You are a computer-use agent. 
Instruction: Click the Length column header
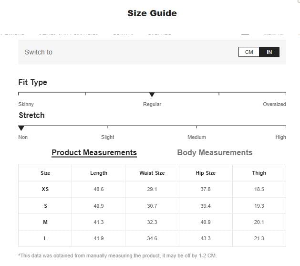[99, 173]
